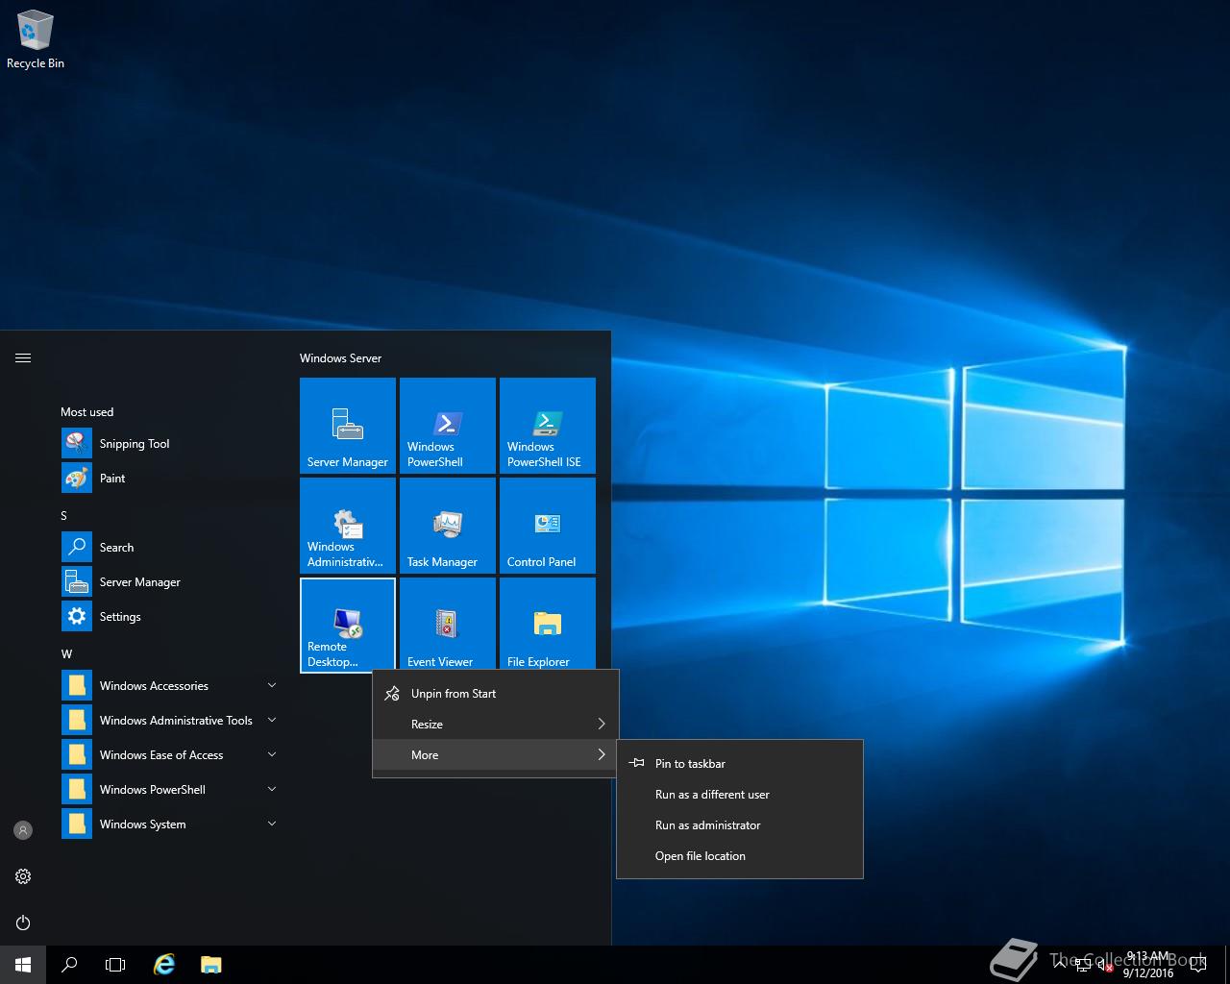Viewport: 1230px width, 984px height.
Task: Click the Power icon in Start
Action: pos(23,922)
